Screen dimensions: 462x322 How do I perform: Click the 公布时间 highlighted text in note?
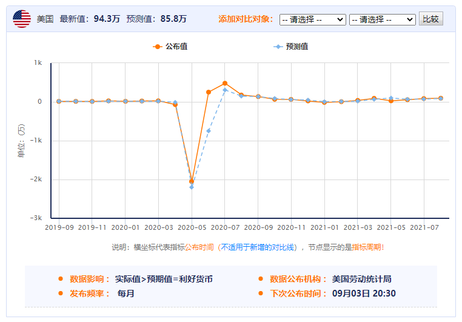click(199, 247)
